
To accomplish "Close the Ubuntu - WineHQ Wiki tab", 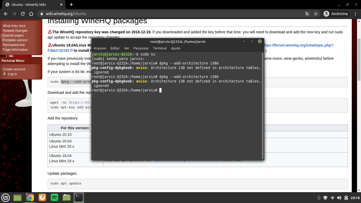I will 61,4.
